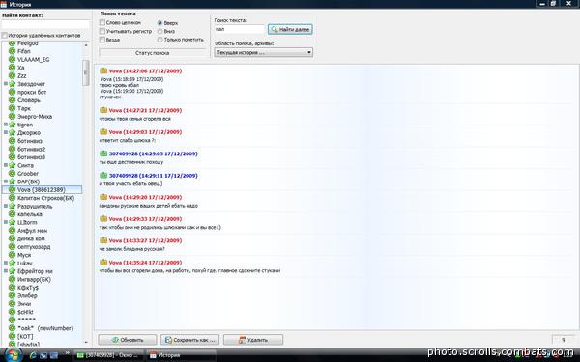Click message icon of Vova 14:27:06 entry
Viewport: 580px width, 362px height.
coord(103,70)
